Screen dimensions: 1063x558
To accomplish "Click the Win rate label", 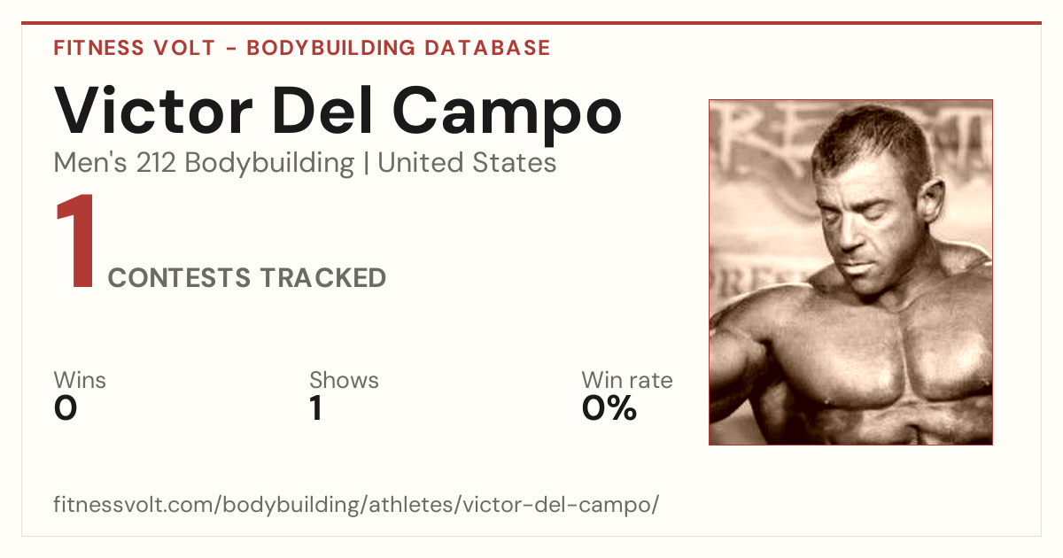I will click(627, 380).
